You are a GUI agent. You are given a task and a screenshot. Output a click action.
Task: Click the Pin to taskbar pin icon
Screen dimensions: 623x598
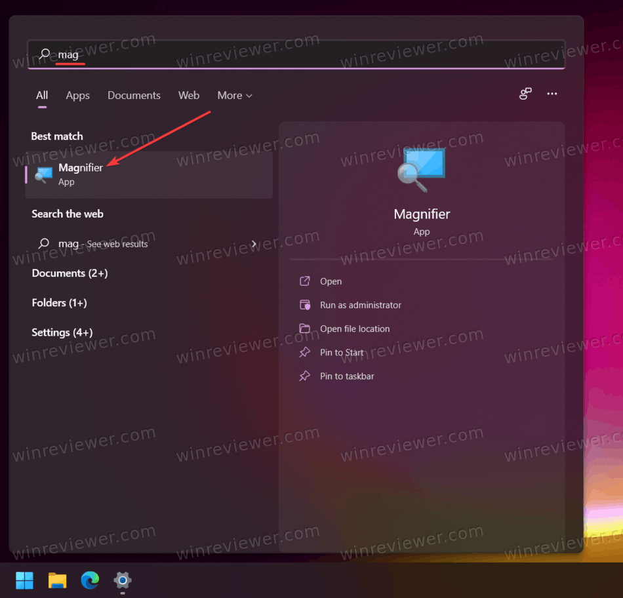coord(305,376)
